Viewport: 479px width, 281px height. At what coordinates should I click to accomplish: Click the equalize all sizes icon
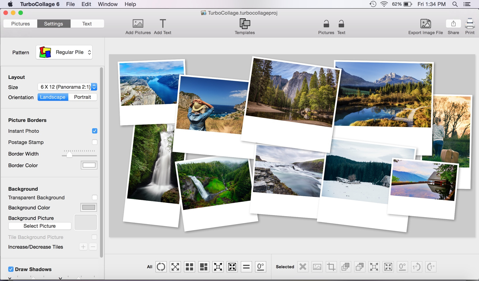(x=246, y=267)
